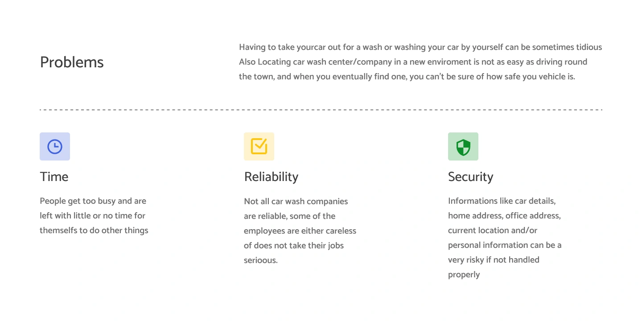Click the line "themselfs to do other things"

[94, 230]
